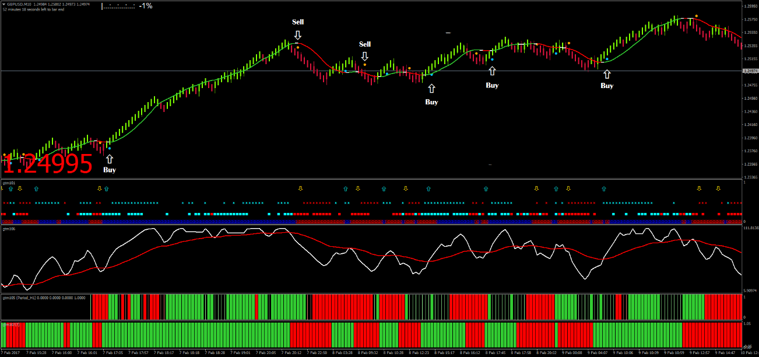Click the second Sell arrow signal

365,57
